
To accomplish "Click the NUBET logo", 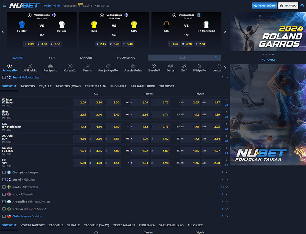I will pyautogui.click(x=24, y=6).
